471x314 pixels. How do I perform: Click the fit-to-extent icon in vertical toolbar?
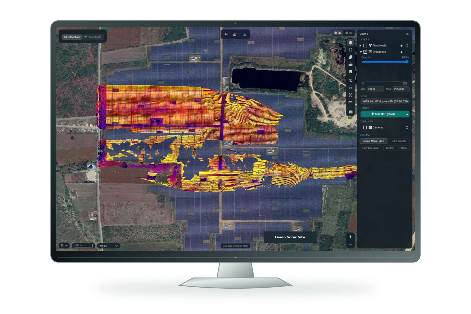tap(350, 50)
